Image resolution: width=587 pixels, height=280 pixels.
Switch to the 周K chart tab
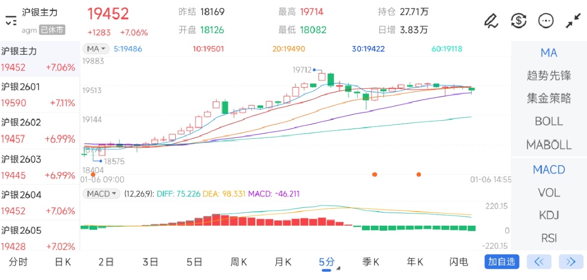[x=238, y=262]
